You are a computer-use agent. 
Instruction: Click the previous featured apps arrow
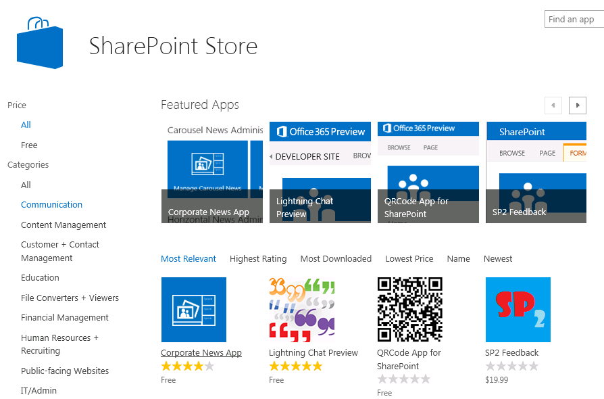[553, 105]
